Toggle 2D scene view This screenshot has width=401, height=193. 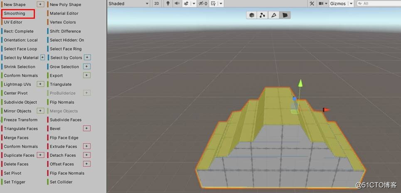pyautogui.click(x=157, y=4)
